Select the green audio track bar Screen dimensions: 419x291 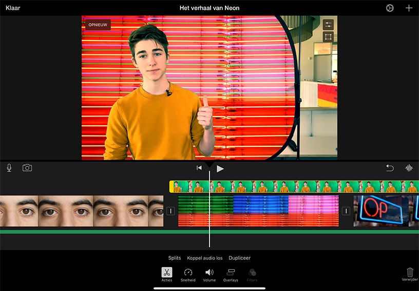[209, 232]
